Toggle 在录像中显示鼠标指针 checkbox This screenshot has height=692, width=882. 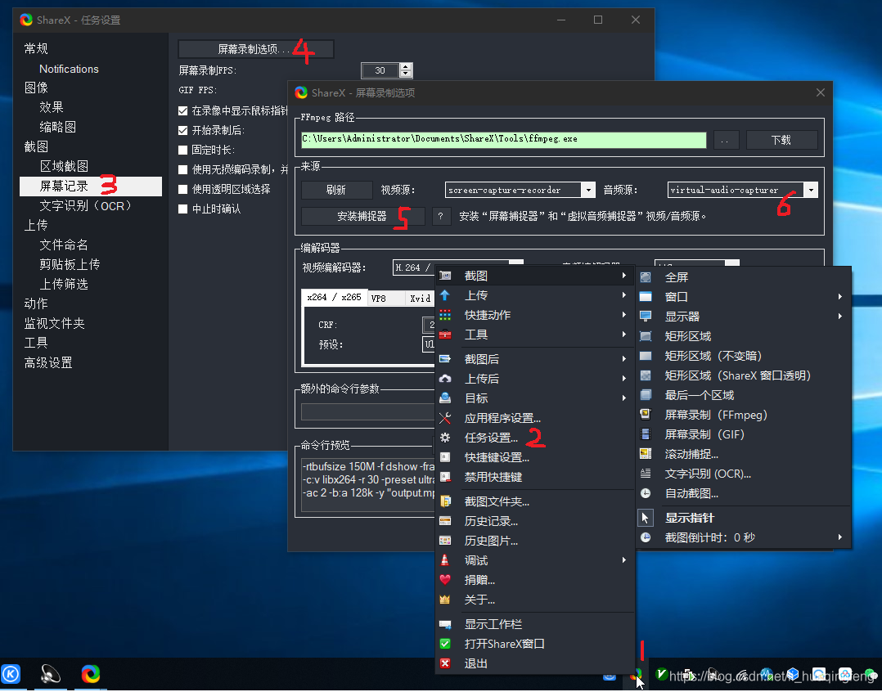click(x=182, y=110)
